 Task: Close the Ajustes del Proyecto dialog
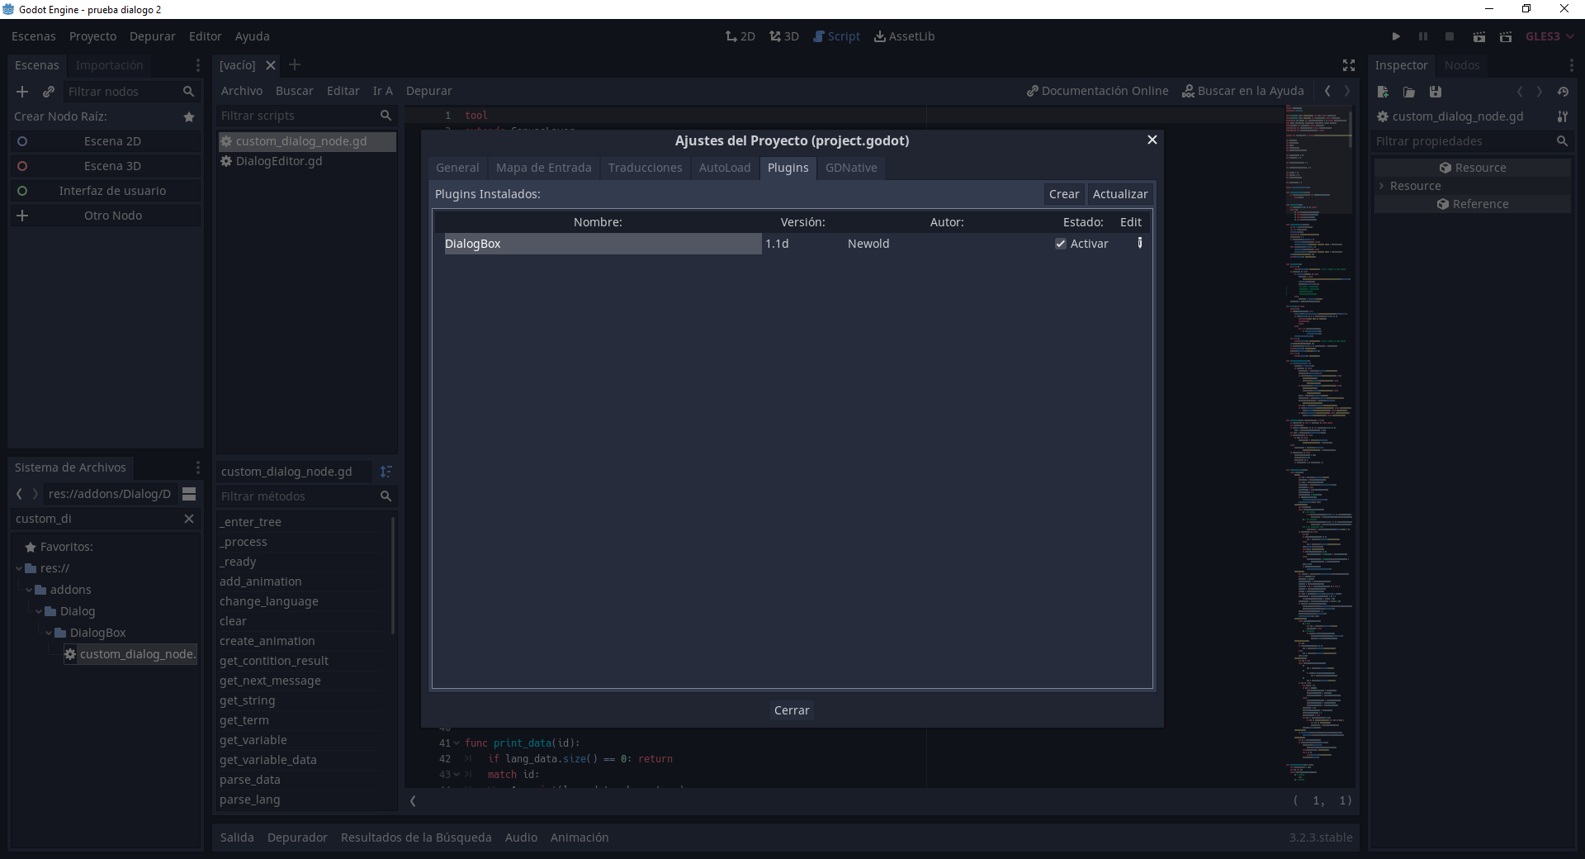click(x=1152, y=140)
